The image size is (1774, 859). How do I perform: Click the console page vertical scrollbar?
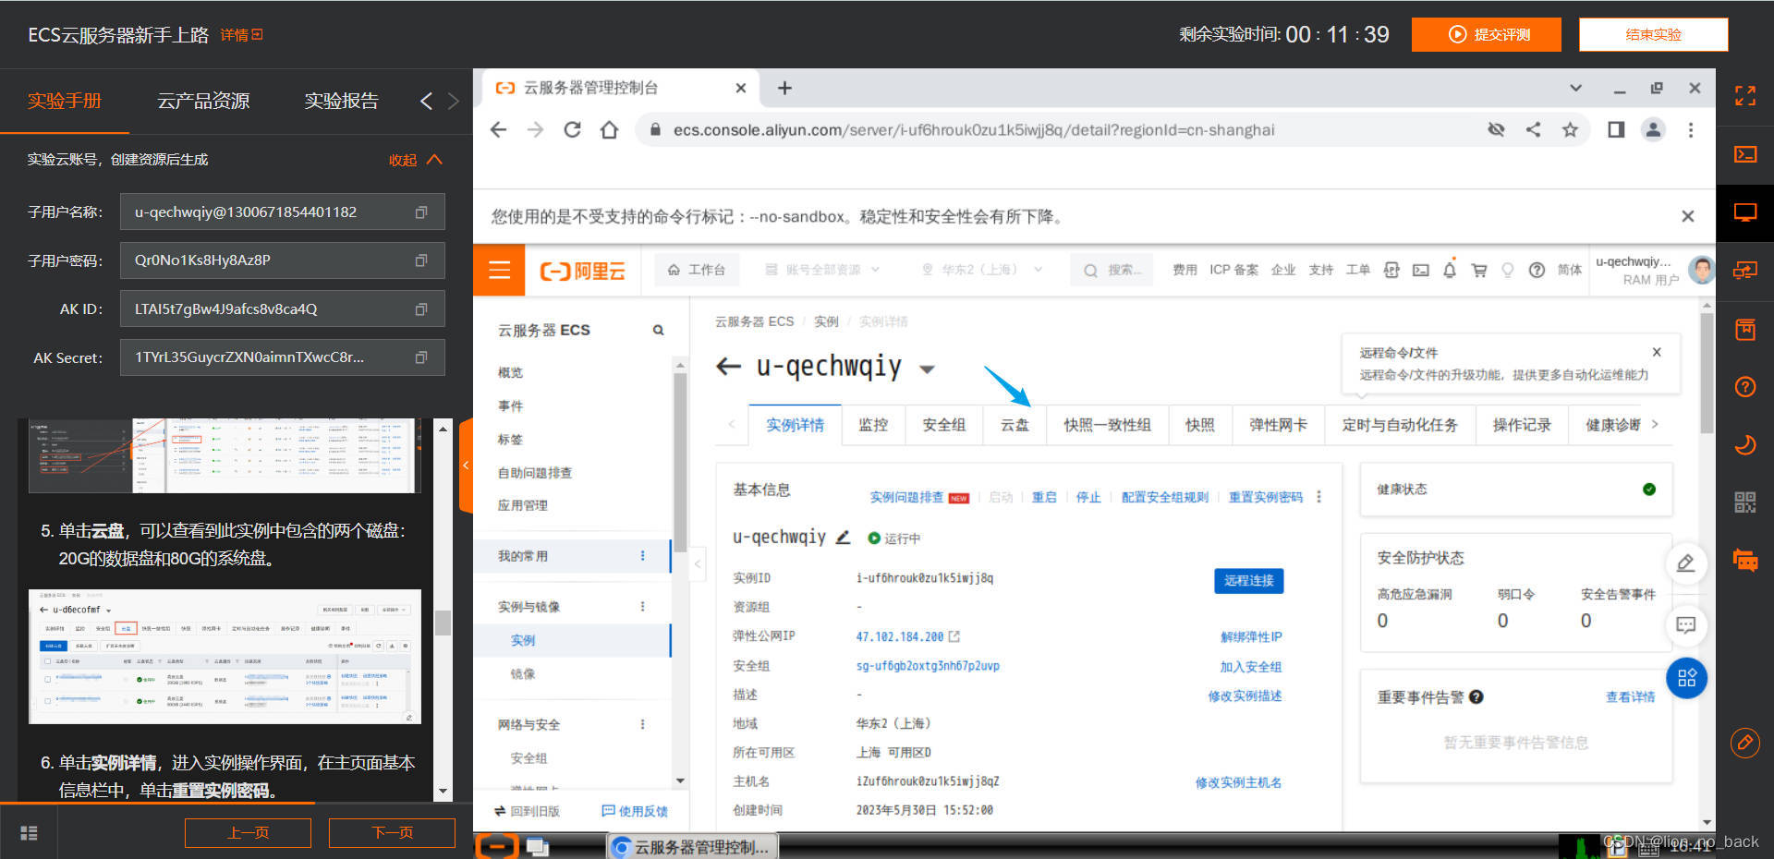point(1707,373)
